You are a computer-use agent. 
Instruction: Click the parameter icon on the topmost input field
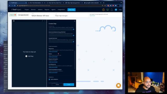click(74, 29)
